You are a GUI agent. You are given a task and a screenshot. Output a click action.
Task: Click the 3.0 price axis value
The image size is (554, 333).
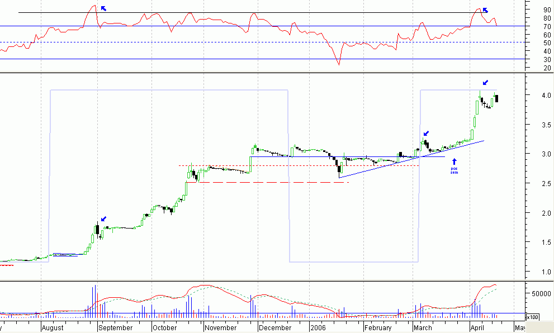546,154
